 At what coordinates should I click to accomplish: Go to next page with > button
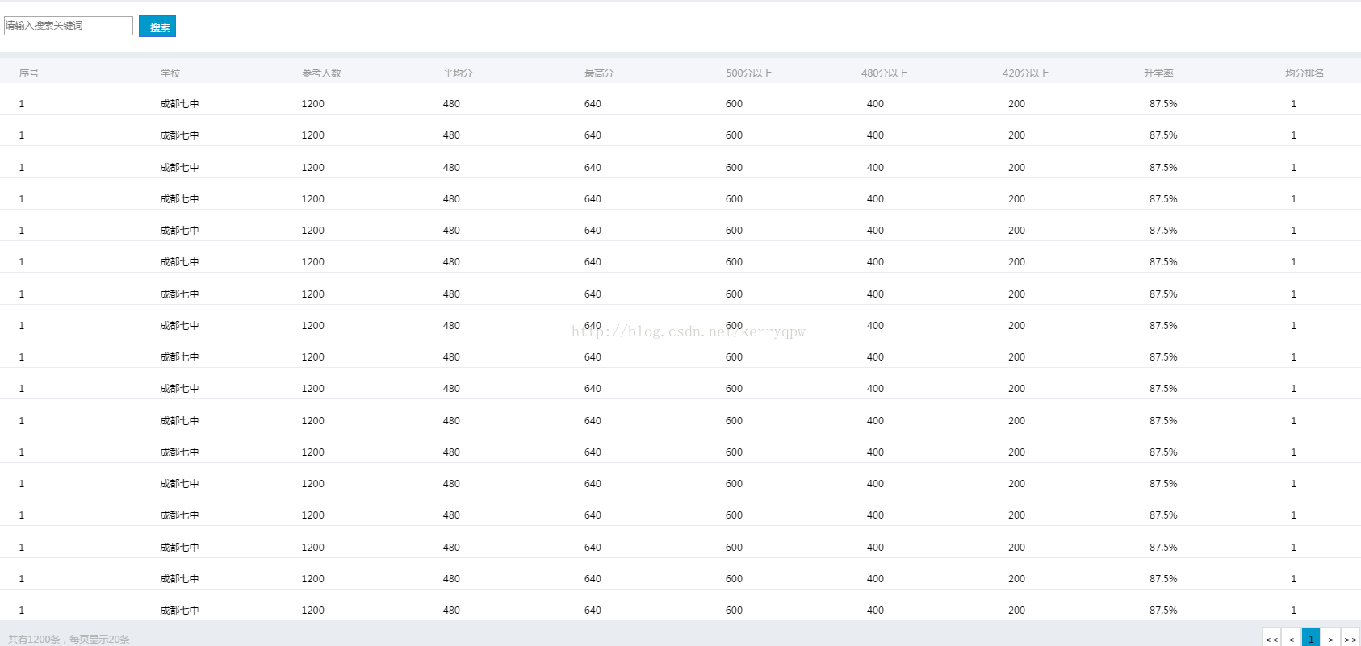coord(1330,638)
